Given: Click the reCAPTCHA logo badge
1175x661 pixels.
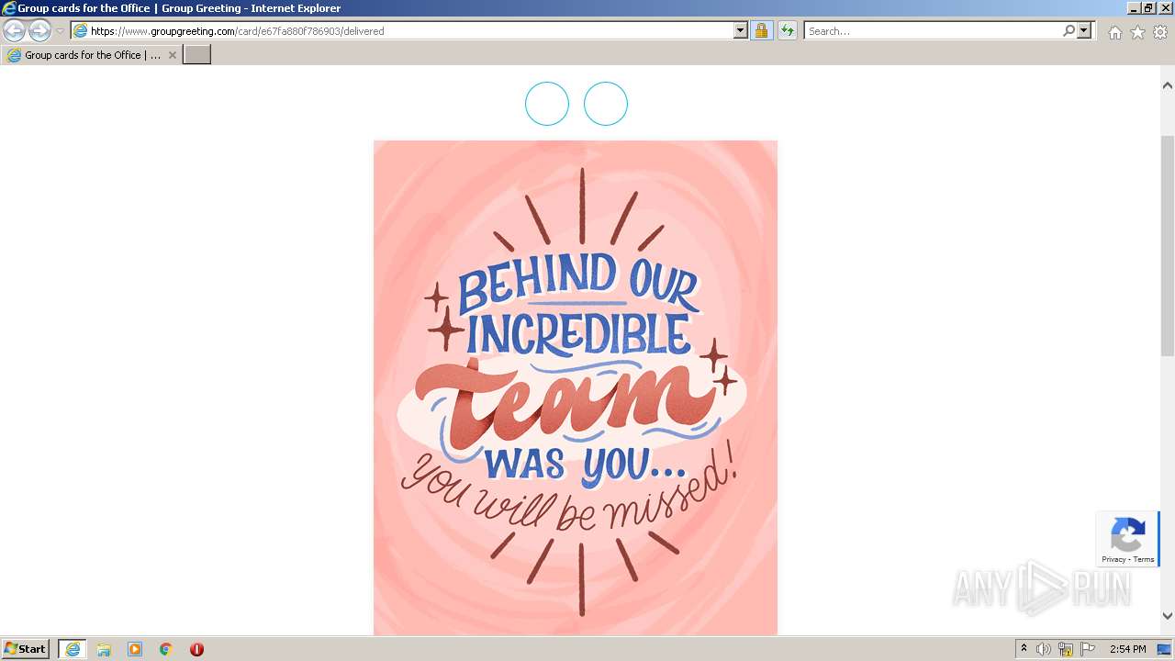Looking at the screenshot, I should [1127, 534].
